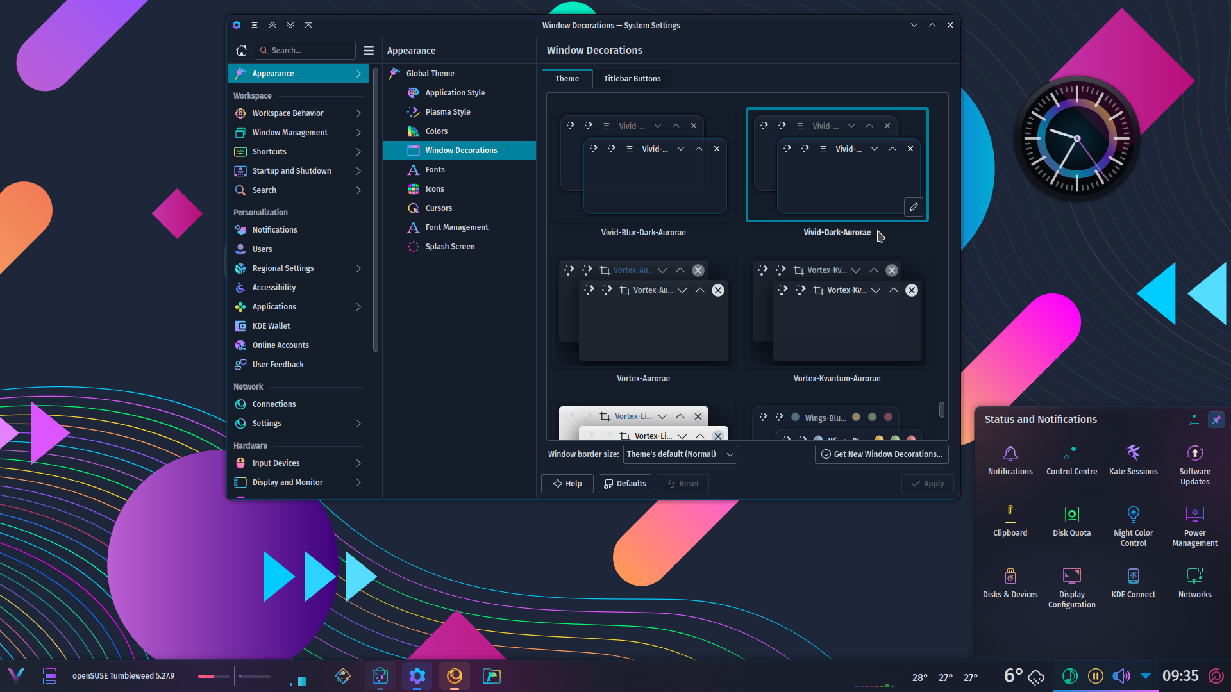Expand Window Management
The width and height of the screenshot is (1231, 692).
point(358,133)
